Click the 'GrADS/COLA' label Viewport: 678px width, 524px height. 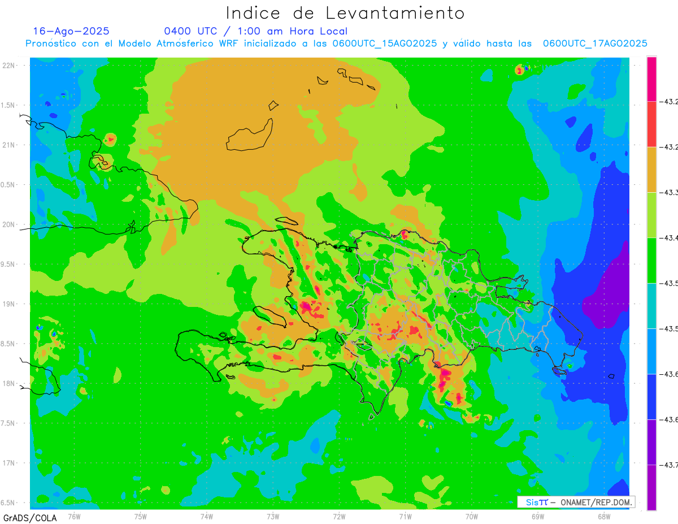pyautogui.click(x=29, y=517)
